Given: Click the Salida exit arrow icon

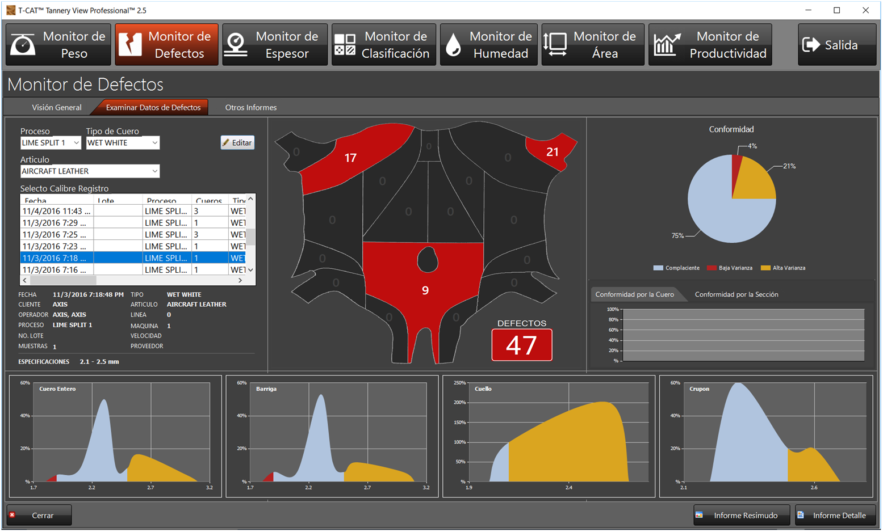Looking at the screenshot, I should pyautogui.click(x=811, y=45).
